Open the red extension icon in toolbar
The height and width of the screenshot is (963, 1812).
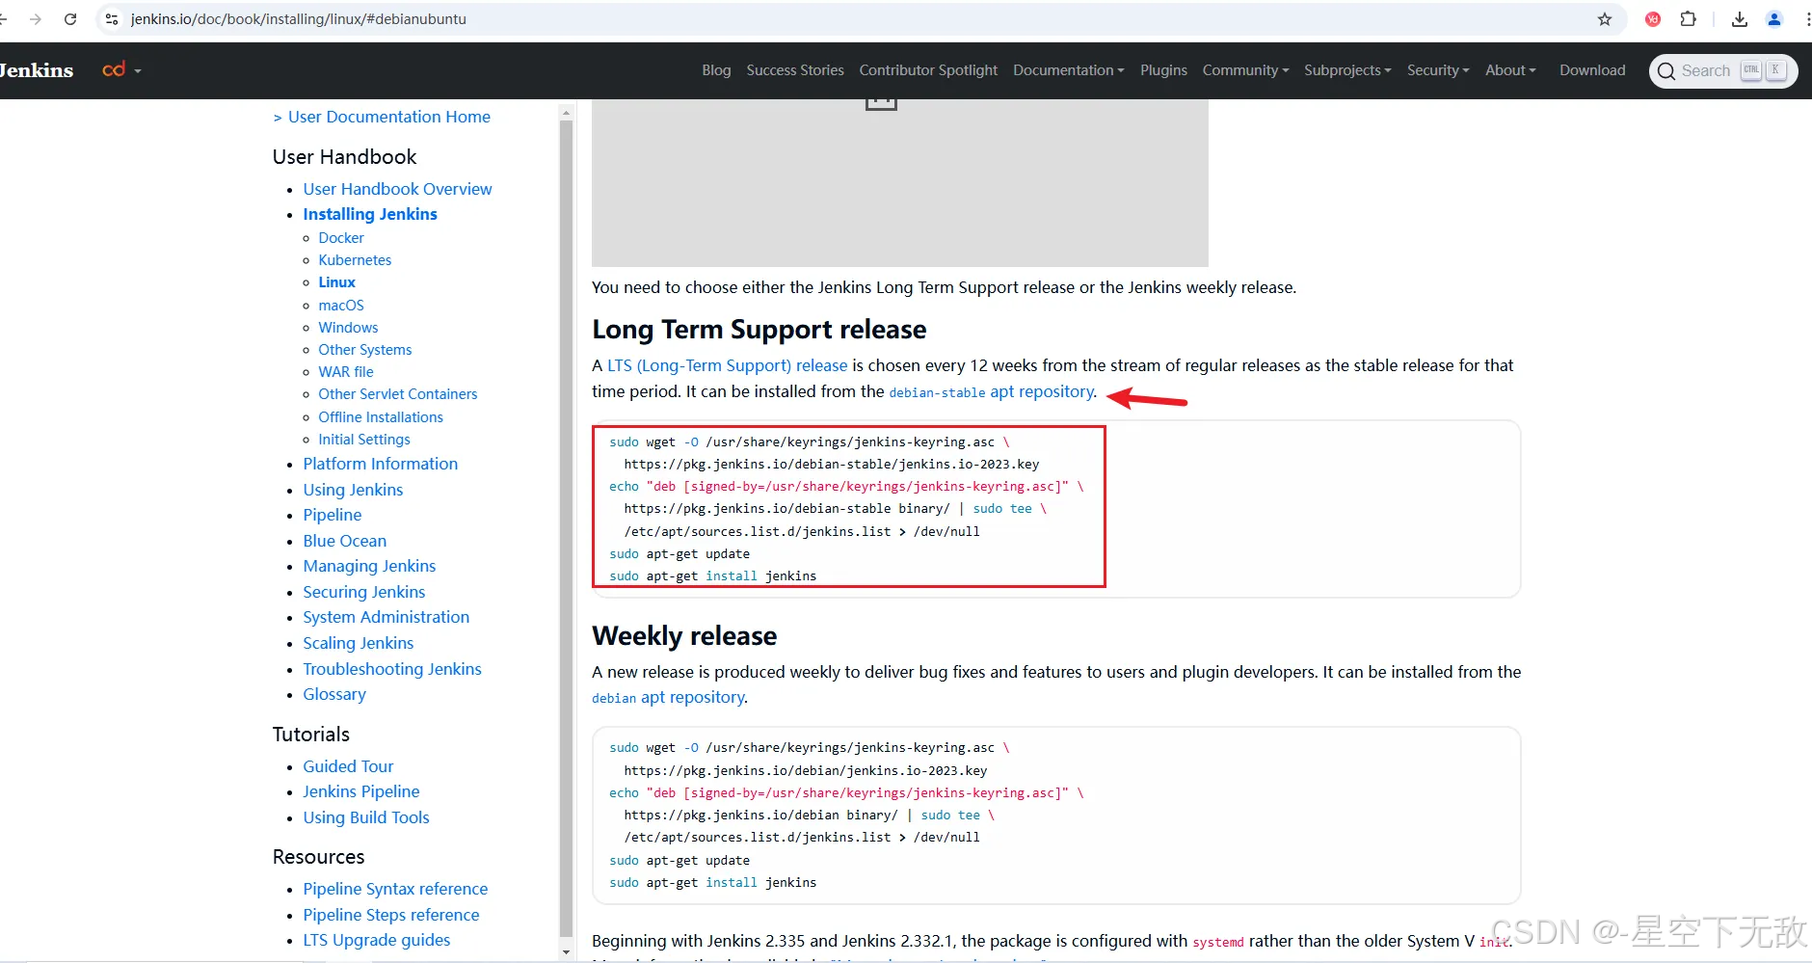(1653, 19)
